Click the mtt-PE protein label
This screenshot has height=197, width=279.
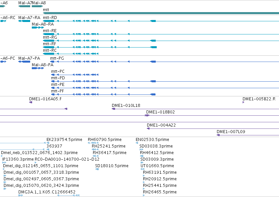(x=58, y=85)
